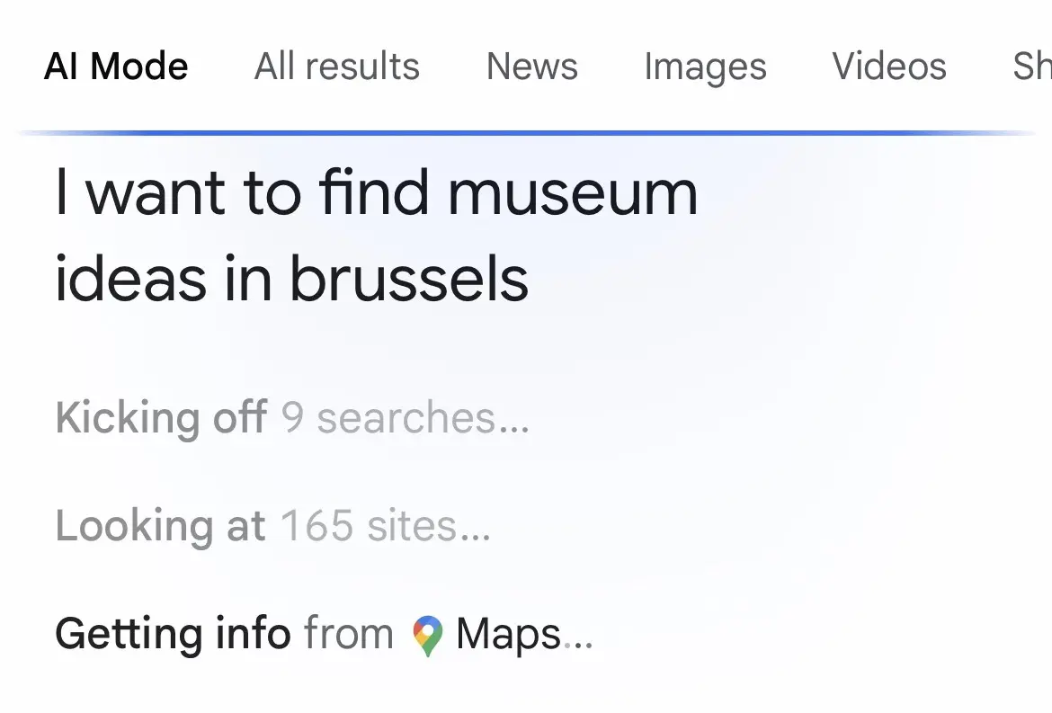This screenshot has width=1052, height=713.
Task: Select the News tab
Action: [532, 67]
